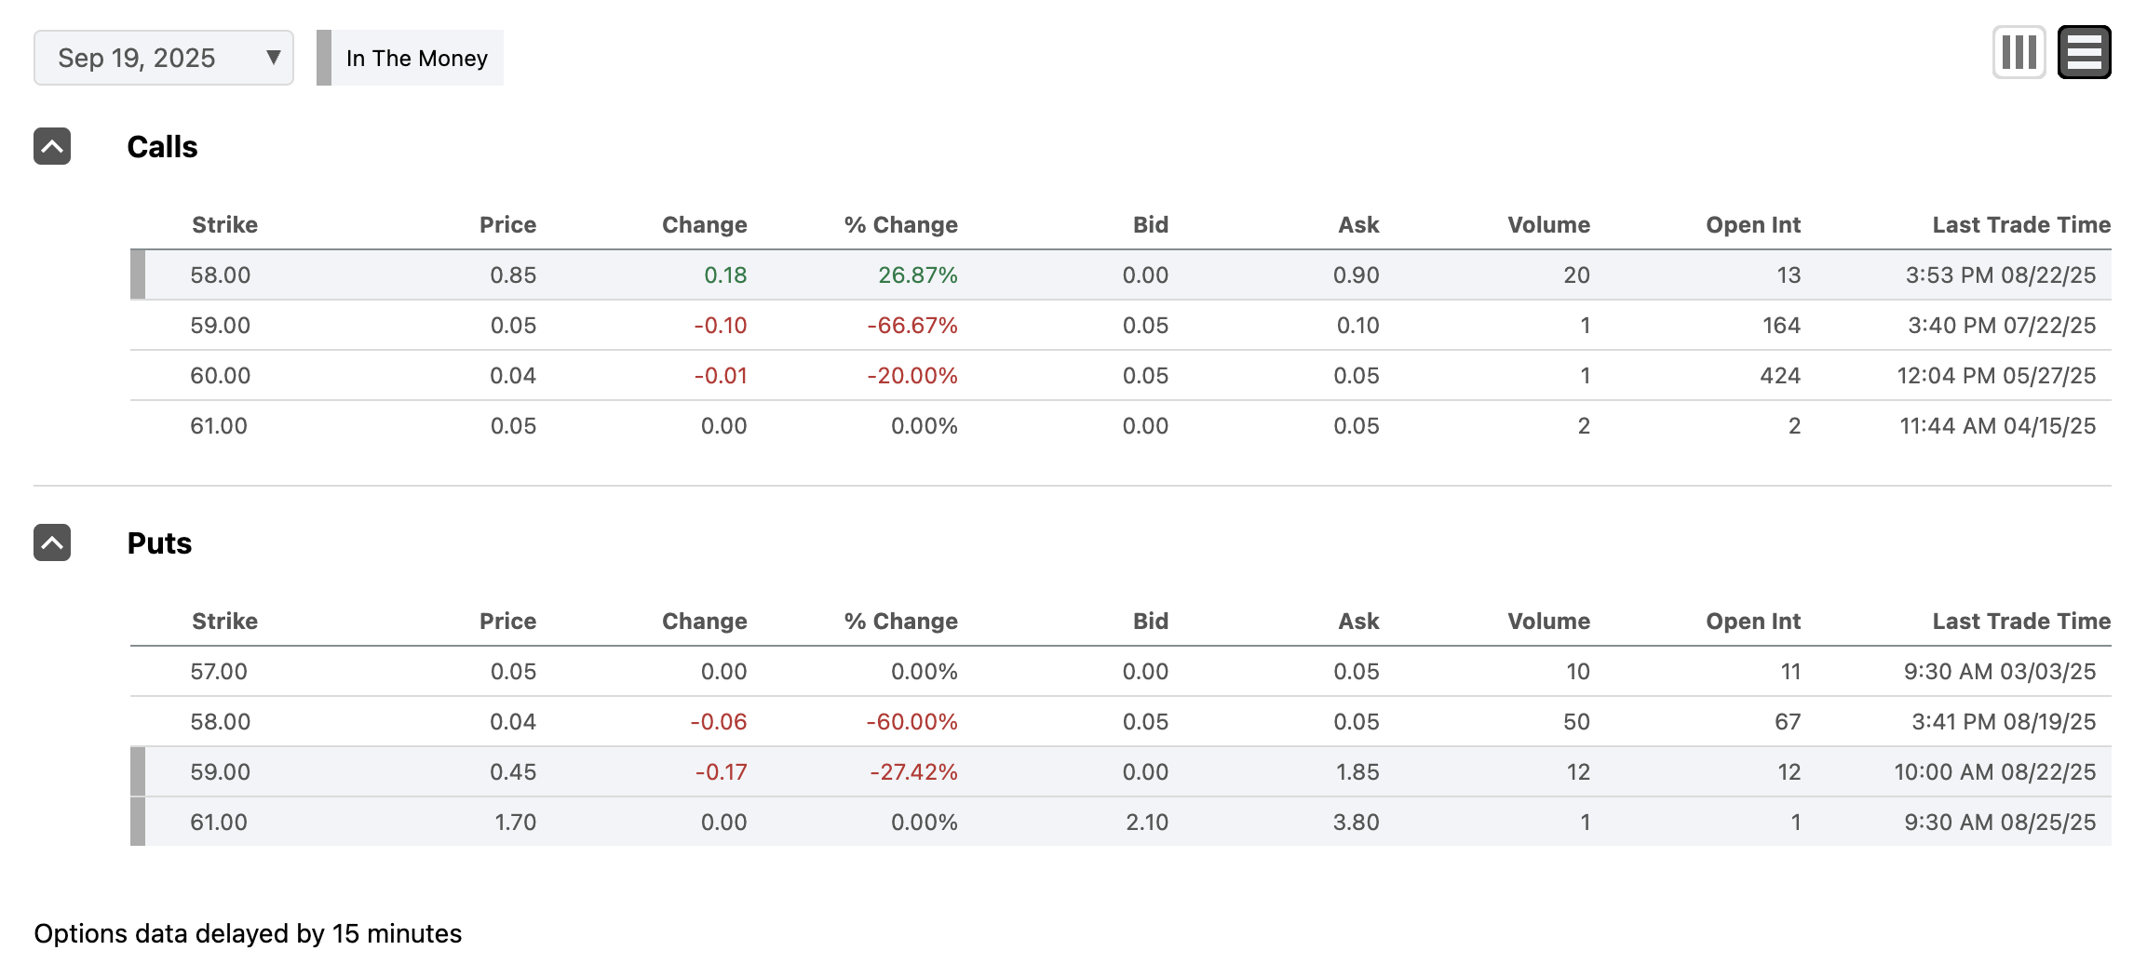Click the puts Last Trade Time header
The image size is (2147, 977).
[2020, 621]
